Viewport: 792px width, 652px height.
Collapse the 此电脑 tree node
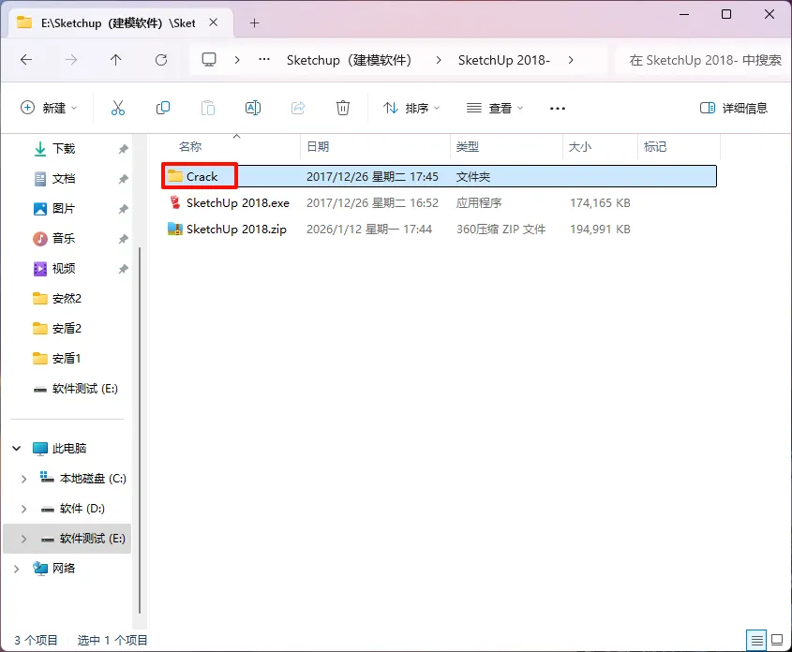17,448
